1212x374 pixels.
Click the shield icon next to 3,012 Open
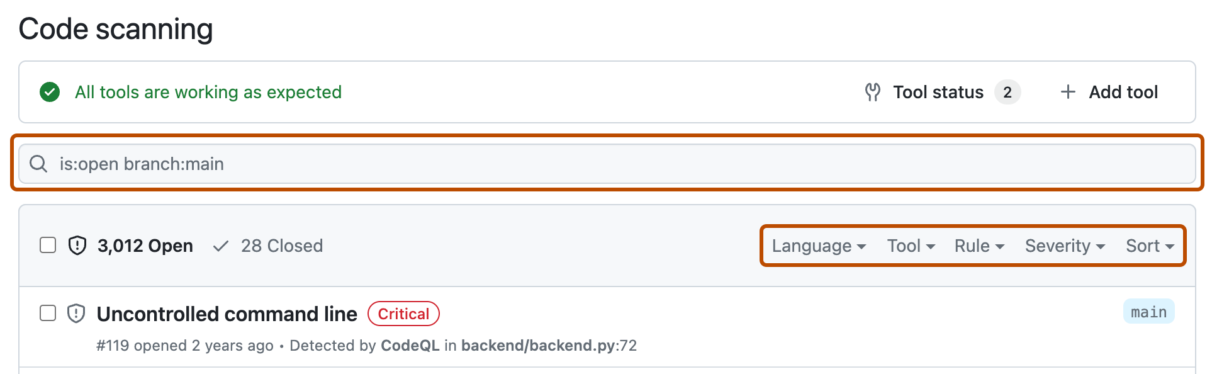pyautogui.click(x=77, y=246)
